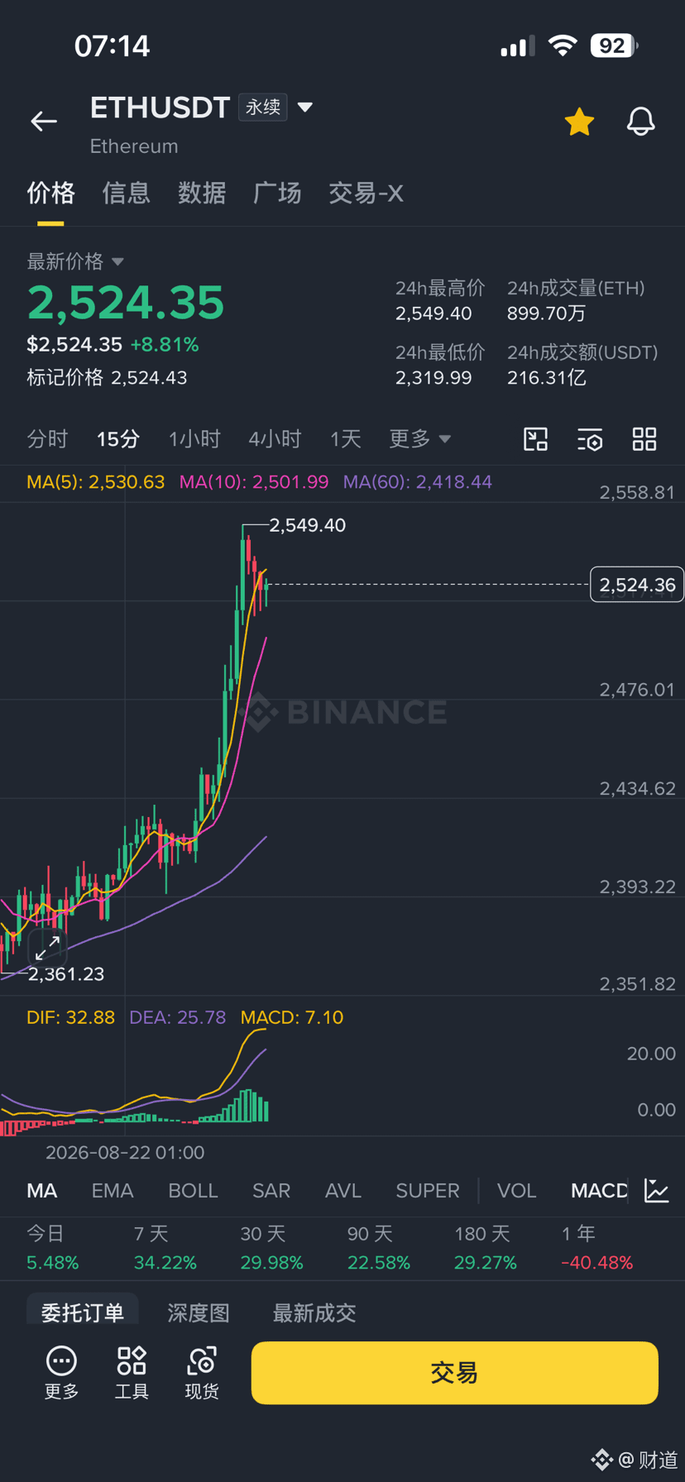This screenshot has height=1482, width=685.
Task: Expand the 最新价格 dropdown arrow
Action: 117,261
